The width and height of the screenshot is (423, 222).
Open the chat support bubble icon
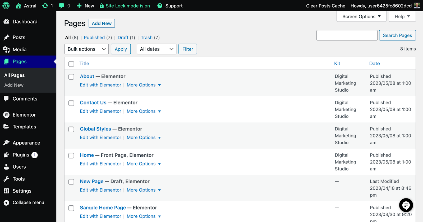(x=406, y=205)
